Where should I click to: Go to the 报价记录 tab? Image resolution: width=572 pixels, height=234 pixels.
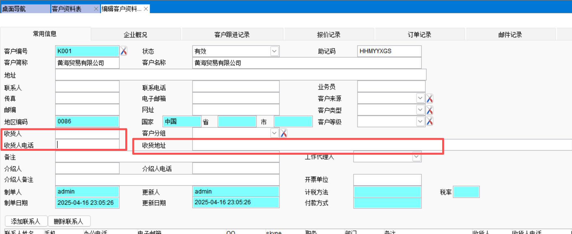point(329,35)
